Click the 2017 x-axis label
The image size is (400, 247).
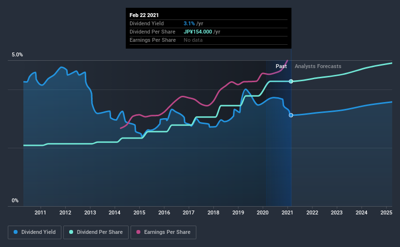tap(189, 212)
